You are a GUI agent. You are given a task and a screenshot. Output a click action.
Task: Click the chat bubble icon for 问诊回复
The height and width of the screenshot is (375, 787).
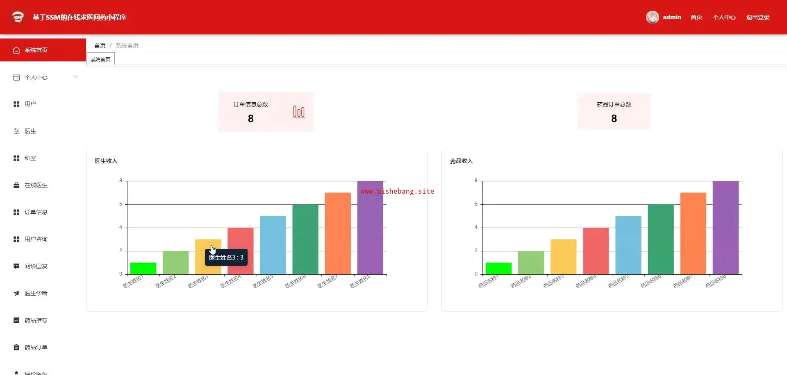pos(16,266)
